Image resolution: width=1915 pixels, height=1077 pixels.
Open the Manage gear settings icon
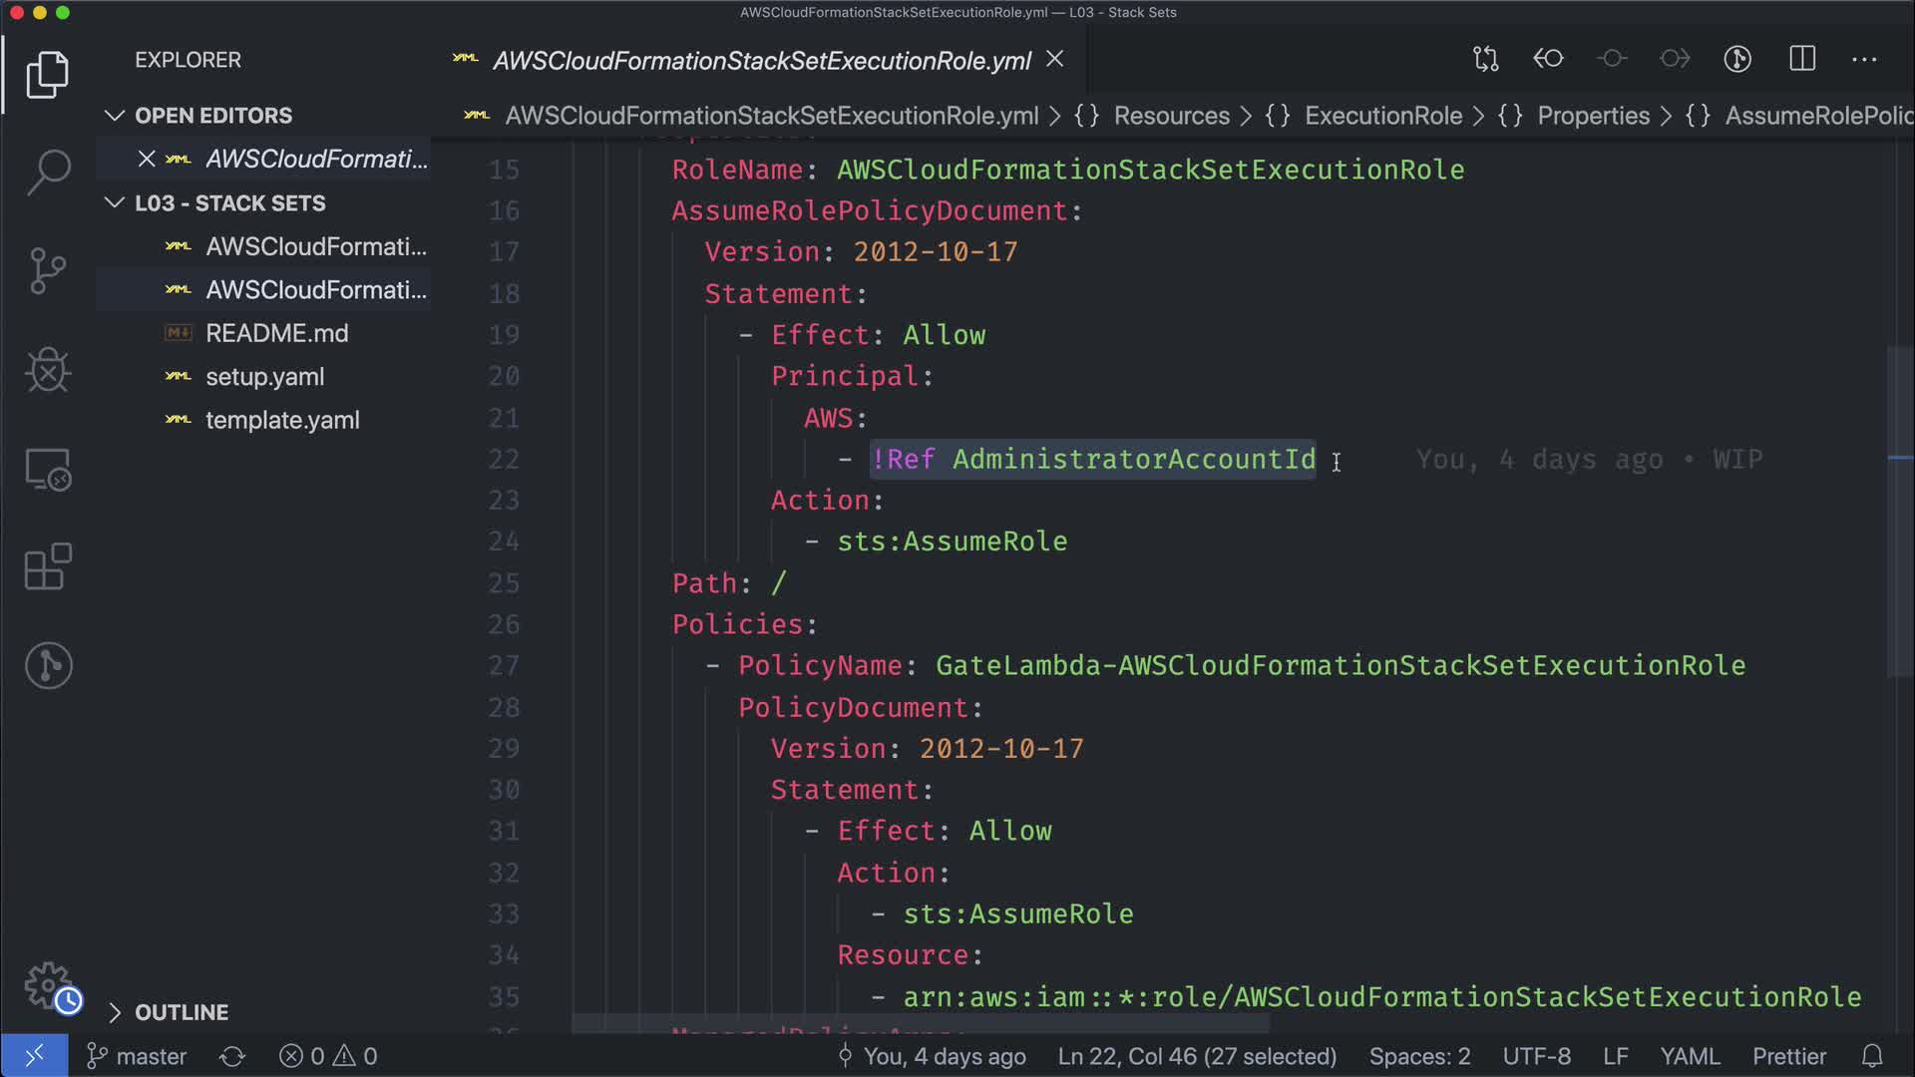coord(48,985)
